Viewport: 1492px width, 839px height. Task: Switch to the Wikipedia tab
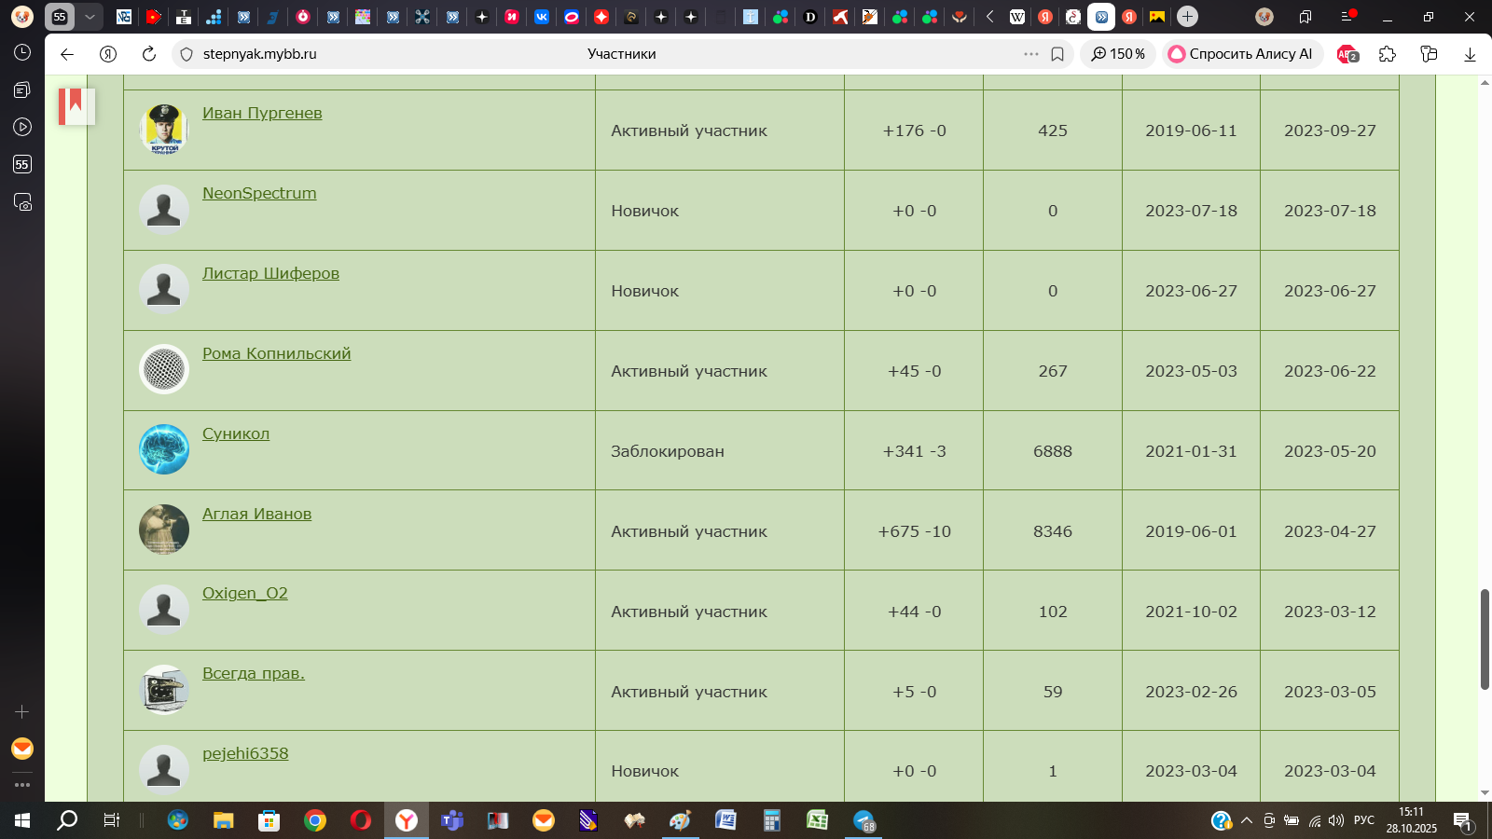(1017, 17)
